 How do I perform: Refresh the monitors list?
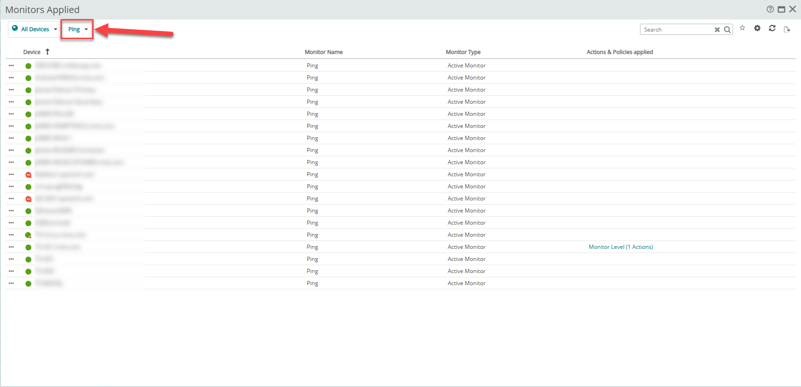[772, 28]
